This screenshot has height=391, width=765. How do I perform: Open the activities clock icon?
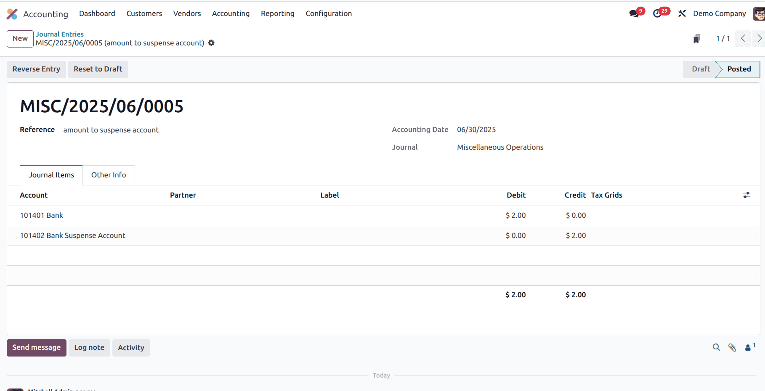(x=657, y=13)
